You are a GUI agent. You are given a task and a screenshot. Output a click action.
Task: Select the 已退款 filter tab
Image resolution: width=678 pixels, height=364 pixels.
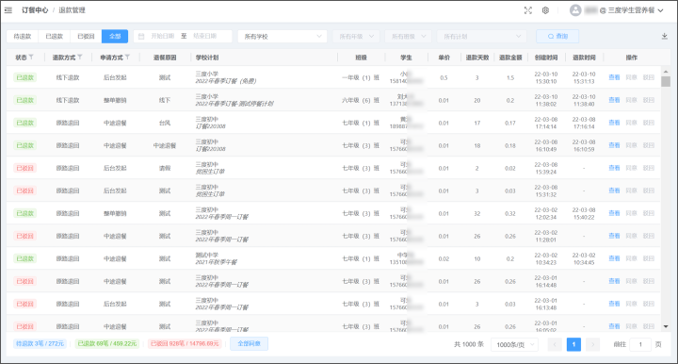(55, 37)
